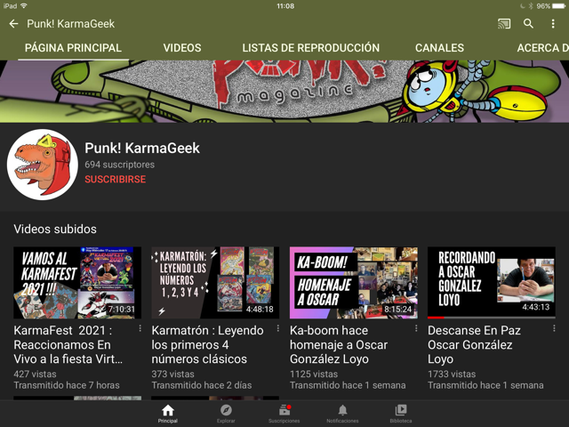Play the VAMOS AL KARMAFEST 2021 thumbnail
The width and height of the screenshot is (569, 427).
(77, 283)
